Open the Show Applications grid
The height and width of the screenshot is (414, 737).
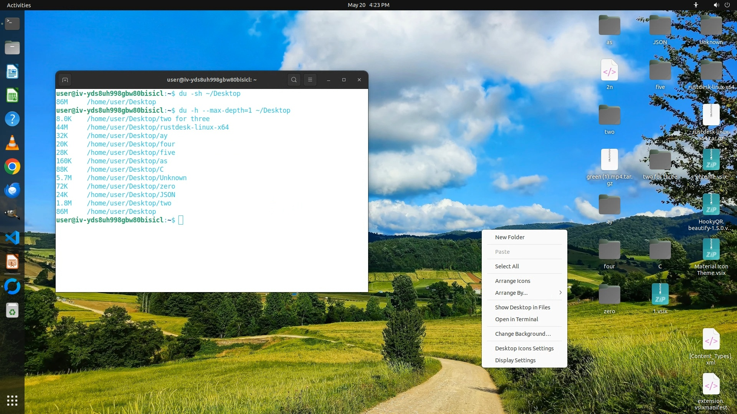(12, 401)
